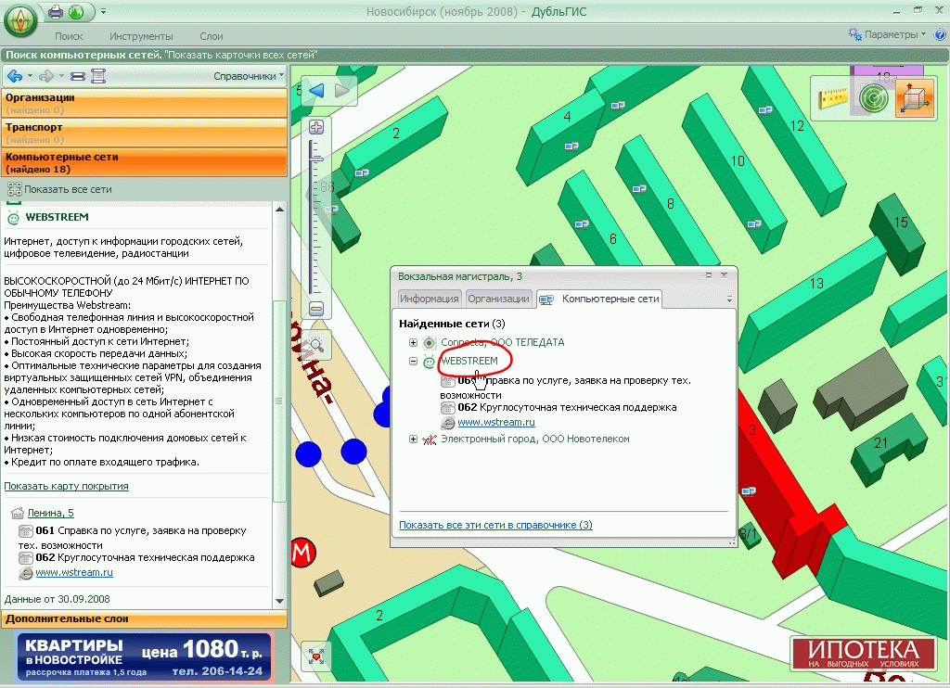Click network icon on building 4
This screenshot has width=950, height=688.
571,146
